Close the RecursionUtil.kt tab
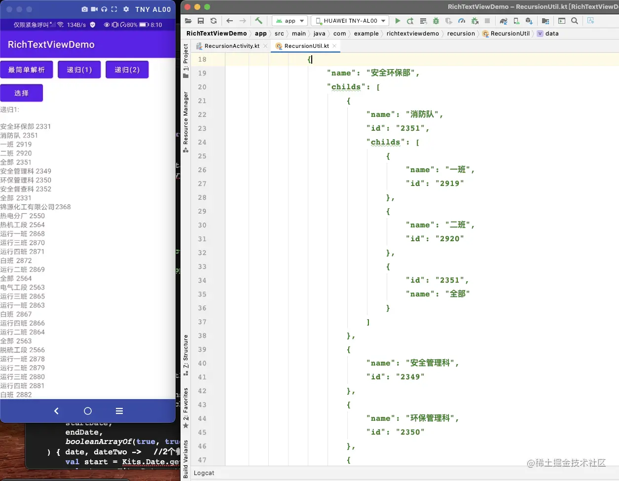 click(334, 46)
